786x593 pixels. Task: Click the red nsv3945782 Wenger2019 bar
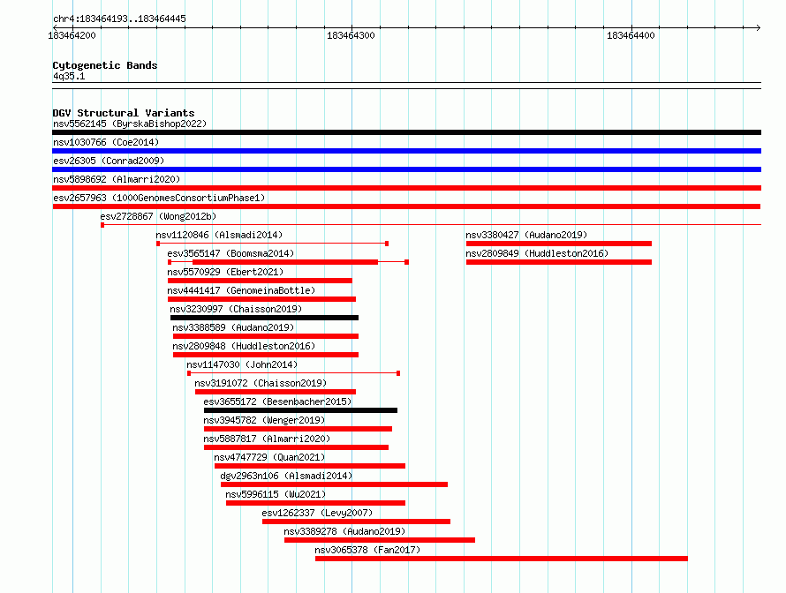point(298,429)
